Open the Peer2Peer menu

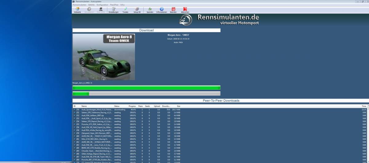point(114,5)
